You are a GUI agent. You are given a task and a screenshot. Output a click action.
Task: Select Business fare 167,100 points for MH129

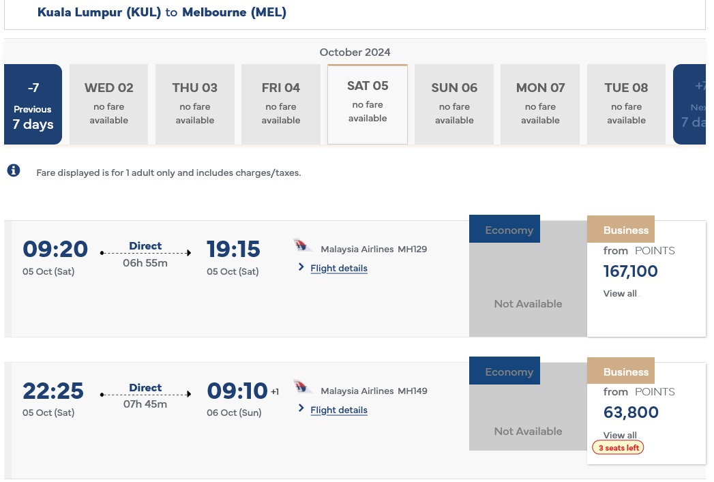tap(631, 272)
